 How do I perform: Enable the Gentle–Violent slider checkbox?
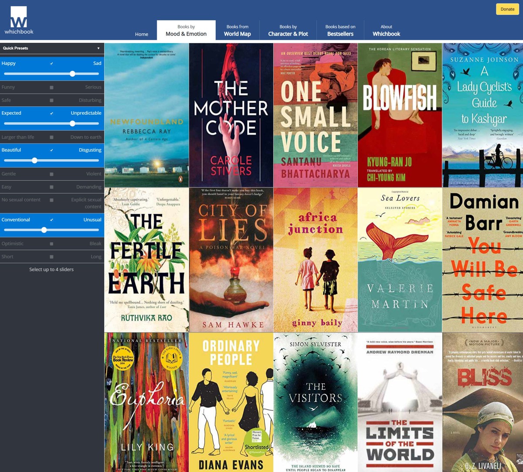[51, 174]
